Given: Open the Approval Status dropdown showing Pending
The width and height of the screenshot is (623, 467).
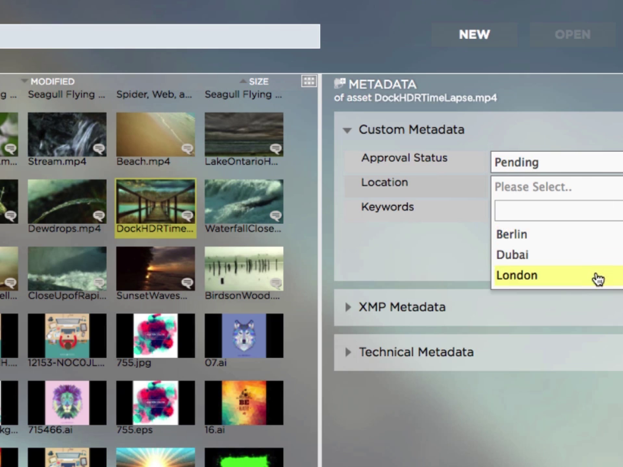Looking at the screenshot, I should coord(557,162).
